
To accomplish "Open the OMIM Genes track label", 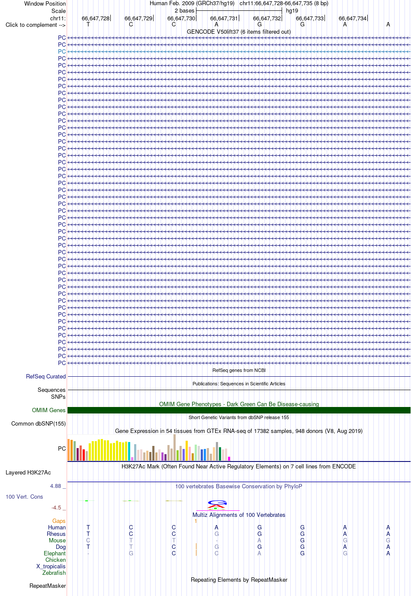I will coord(49,410).
